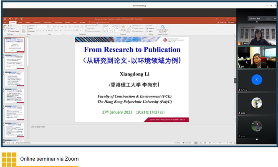Click the Paste icon in Clipboard group
278x167 pixels.
tap(5, 28)
